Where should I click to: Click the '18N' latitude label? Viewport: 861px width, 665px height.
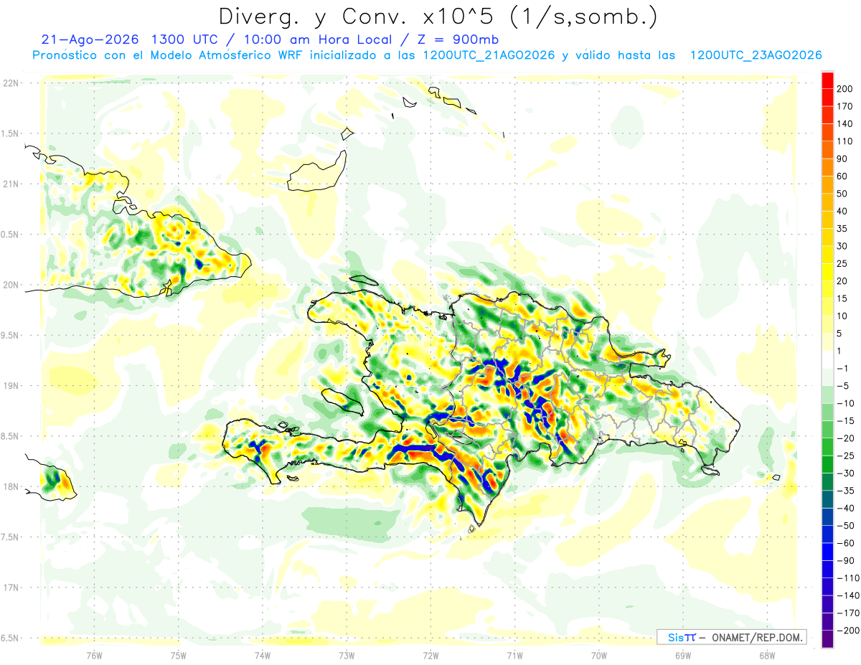[11, 486]
